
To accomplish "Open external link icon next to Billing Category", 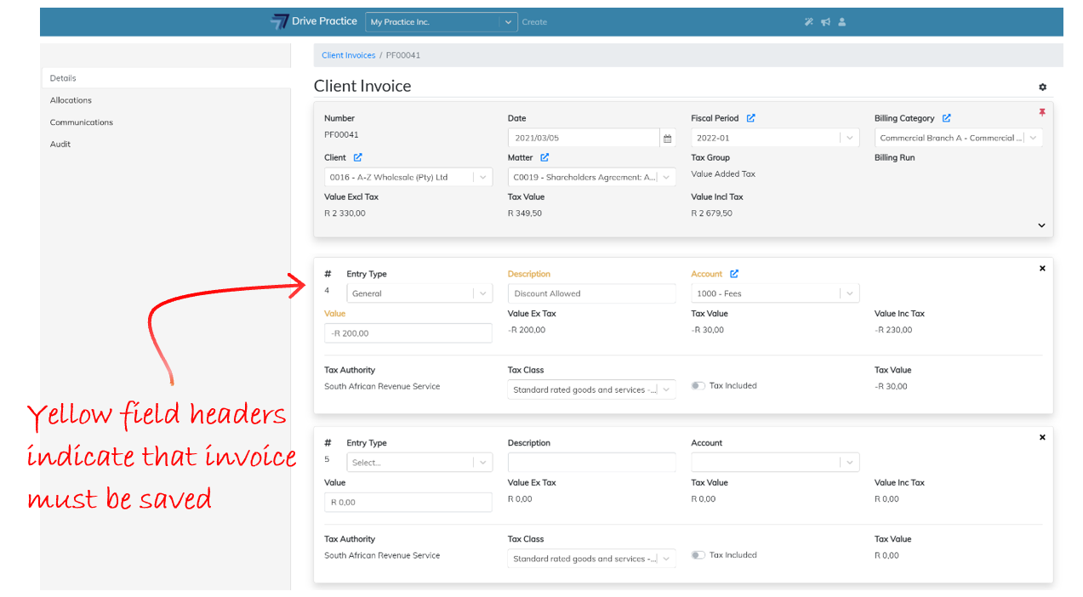I will [x=947, y=118].
